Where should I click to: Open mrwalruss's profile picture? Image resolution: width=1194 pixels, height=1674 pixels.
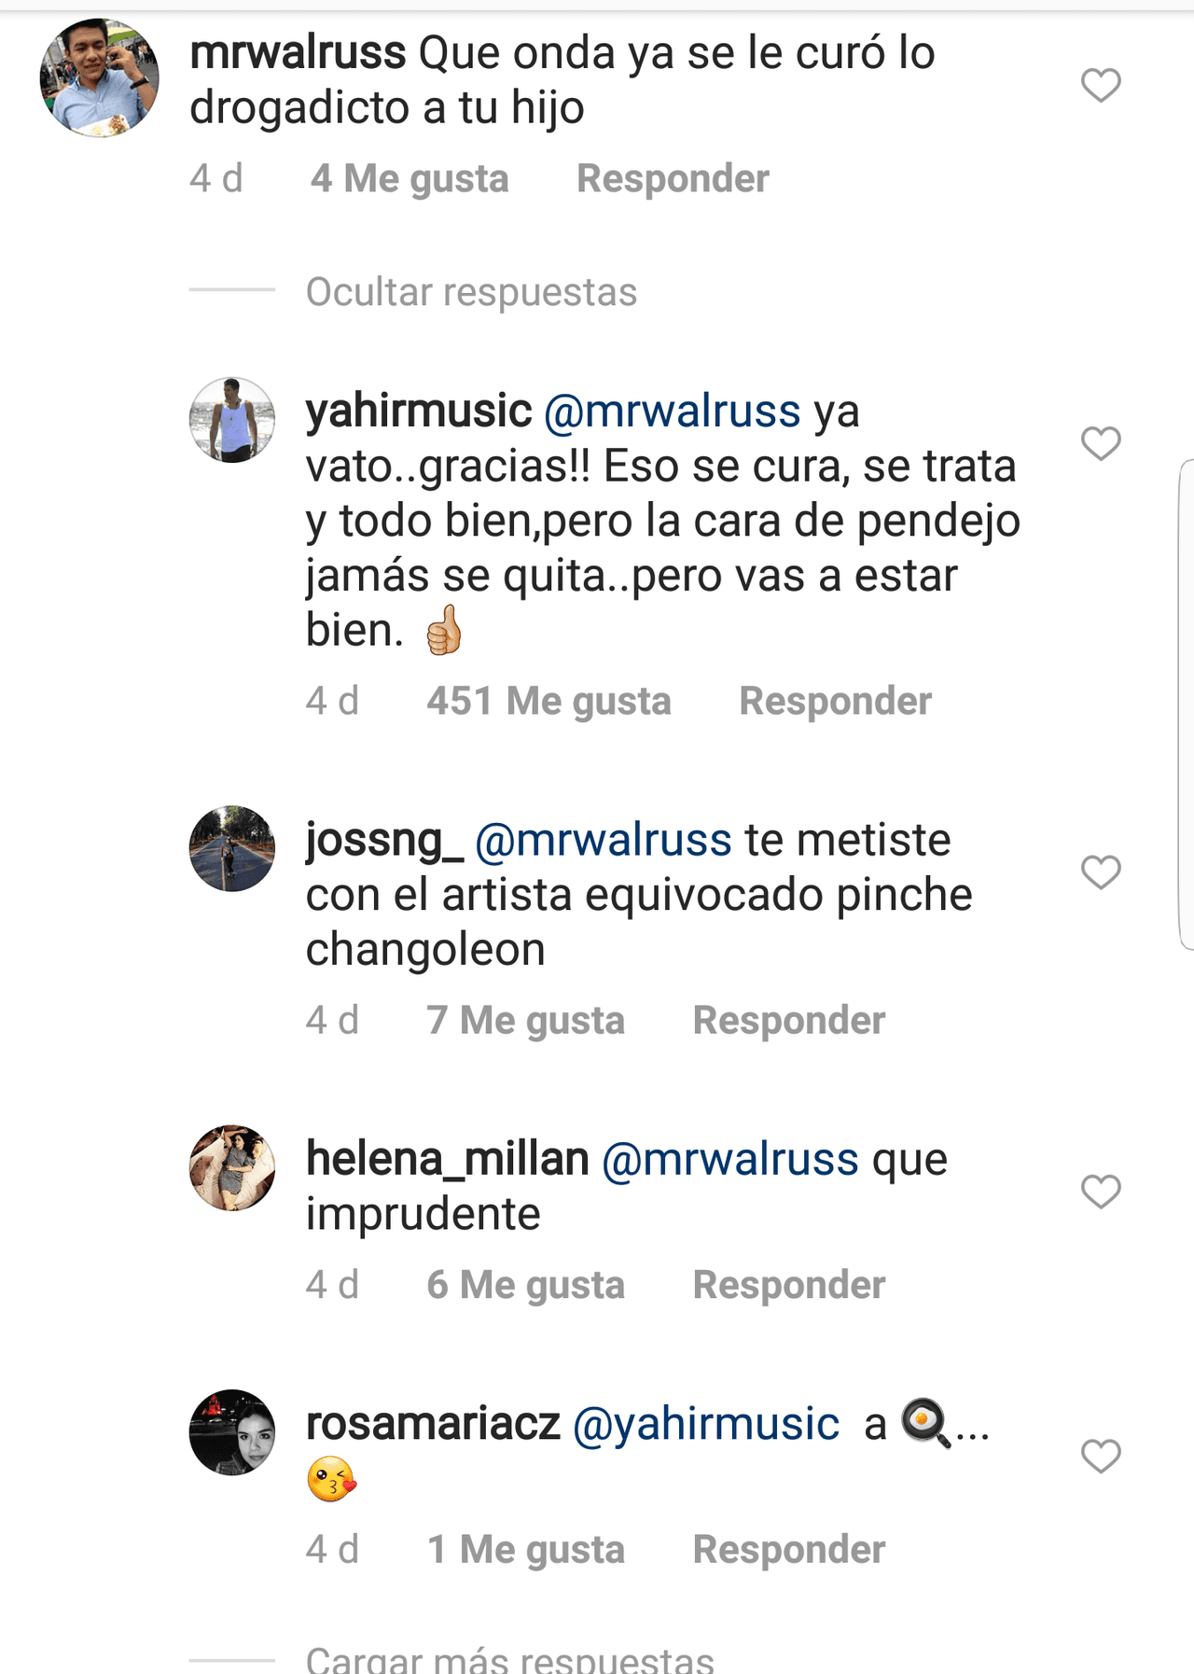[x=99, y=78]
